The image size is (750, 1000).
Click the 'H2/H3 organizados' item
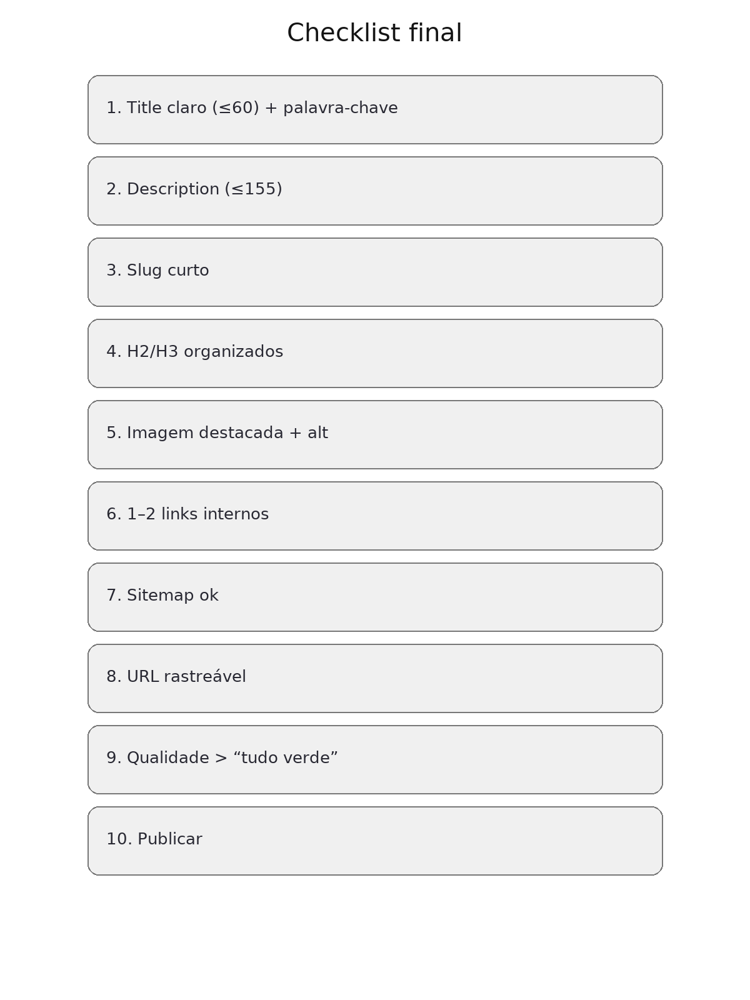click(375, 353)
